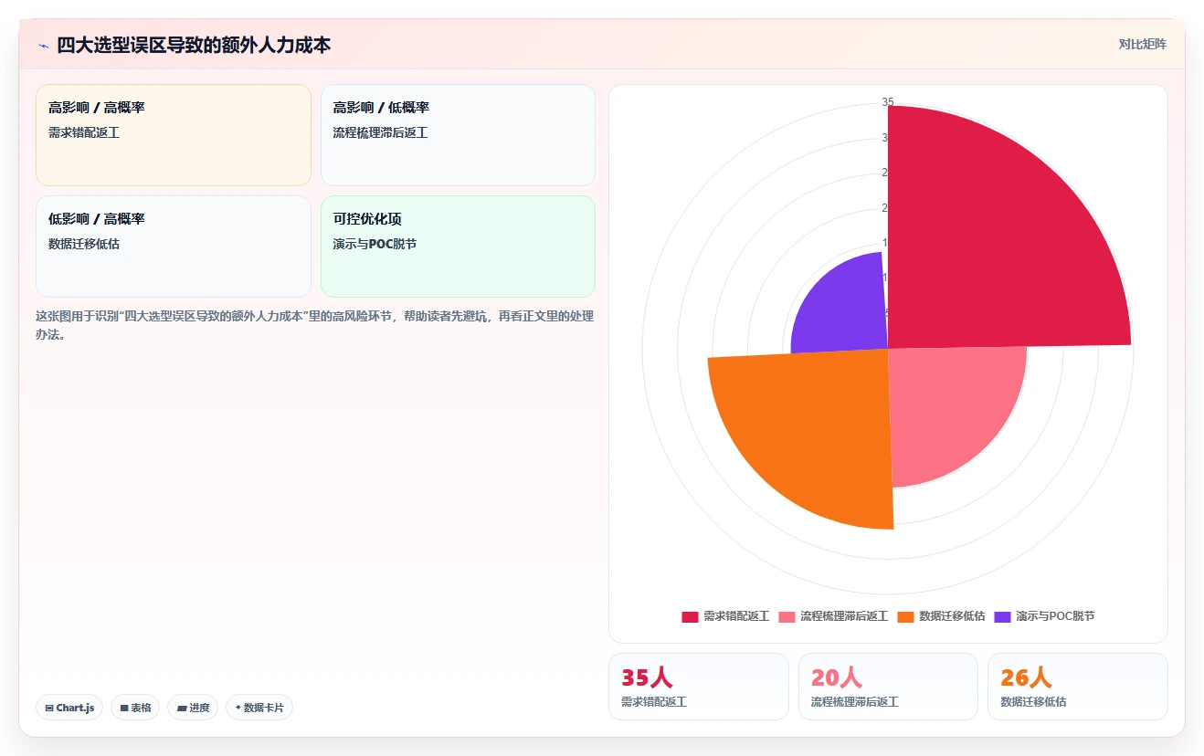This screenshot has width=1204, height=756.
Task: Click the 需求错配返工 text in matrix card
Action: click(84, 132)
